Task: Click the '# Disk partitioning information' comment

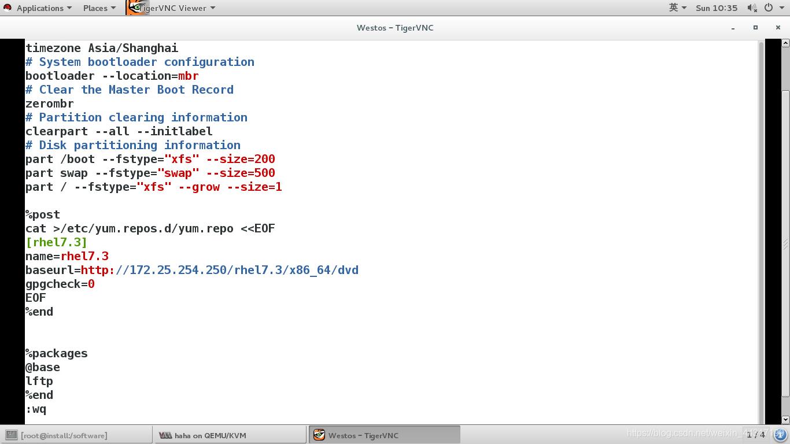Action: 133,145
